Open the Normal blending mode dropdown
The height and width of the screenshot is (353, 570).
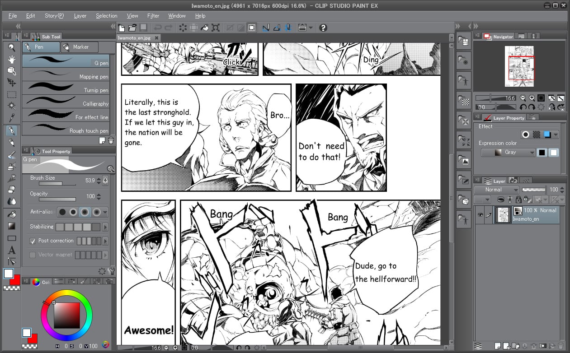496,190
